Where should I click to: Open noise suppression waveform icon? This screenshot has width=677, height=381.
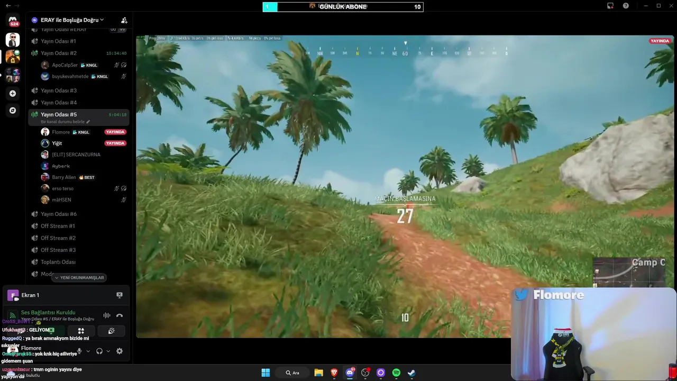[107, 315]
